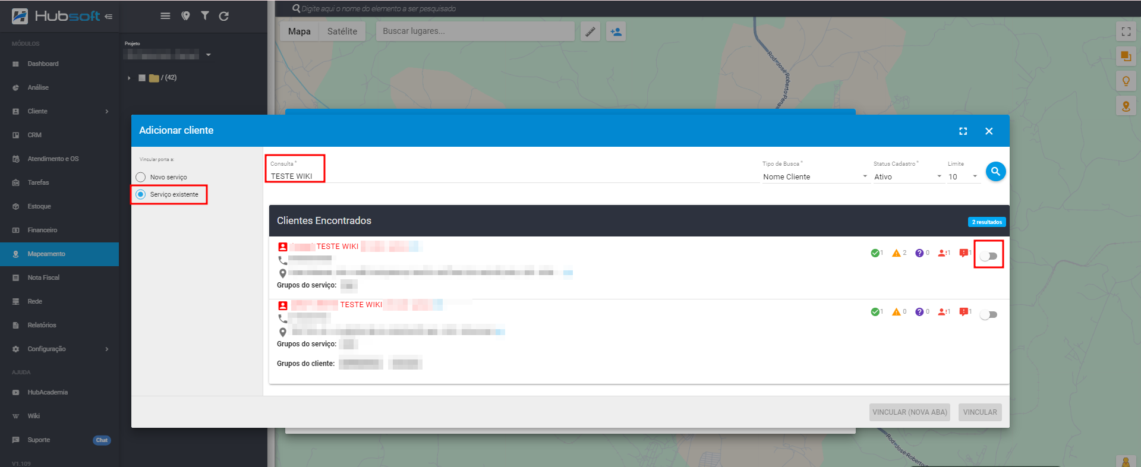Image resolution: width=1141 pixels, height=467 pixels.
Task: Click the Hubsoft logo
Action: tap(56, 16)
